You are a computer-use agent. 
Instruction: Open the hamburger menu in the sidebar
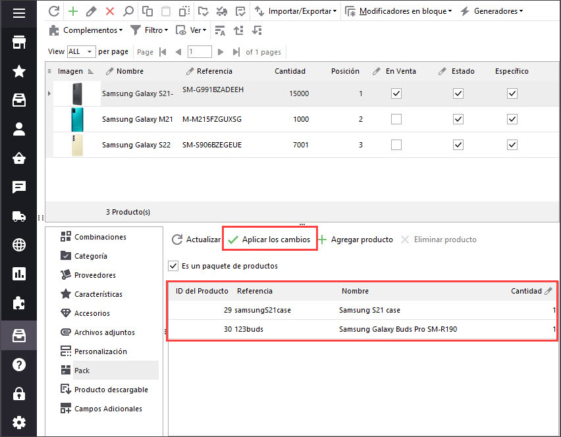[19, 13]
